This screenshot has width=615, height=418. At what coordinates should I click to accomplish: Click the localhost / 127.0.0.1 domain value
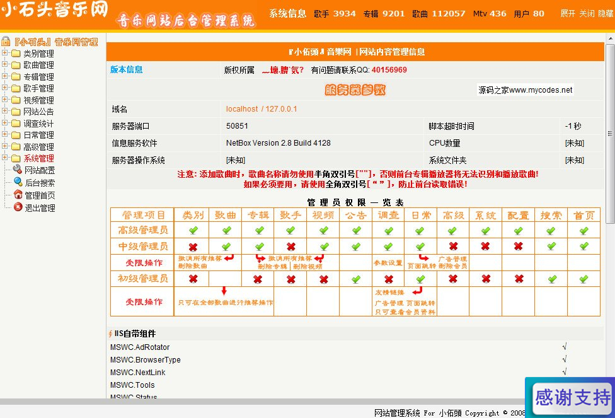tap(262, 108)
